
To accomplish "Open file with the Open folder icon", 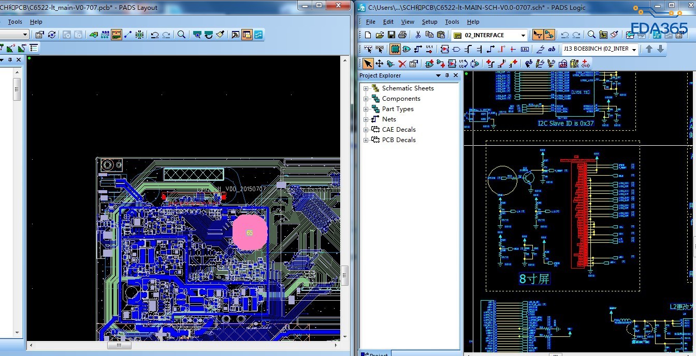I will click(x=380, y=35).
